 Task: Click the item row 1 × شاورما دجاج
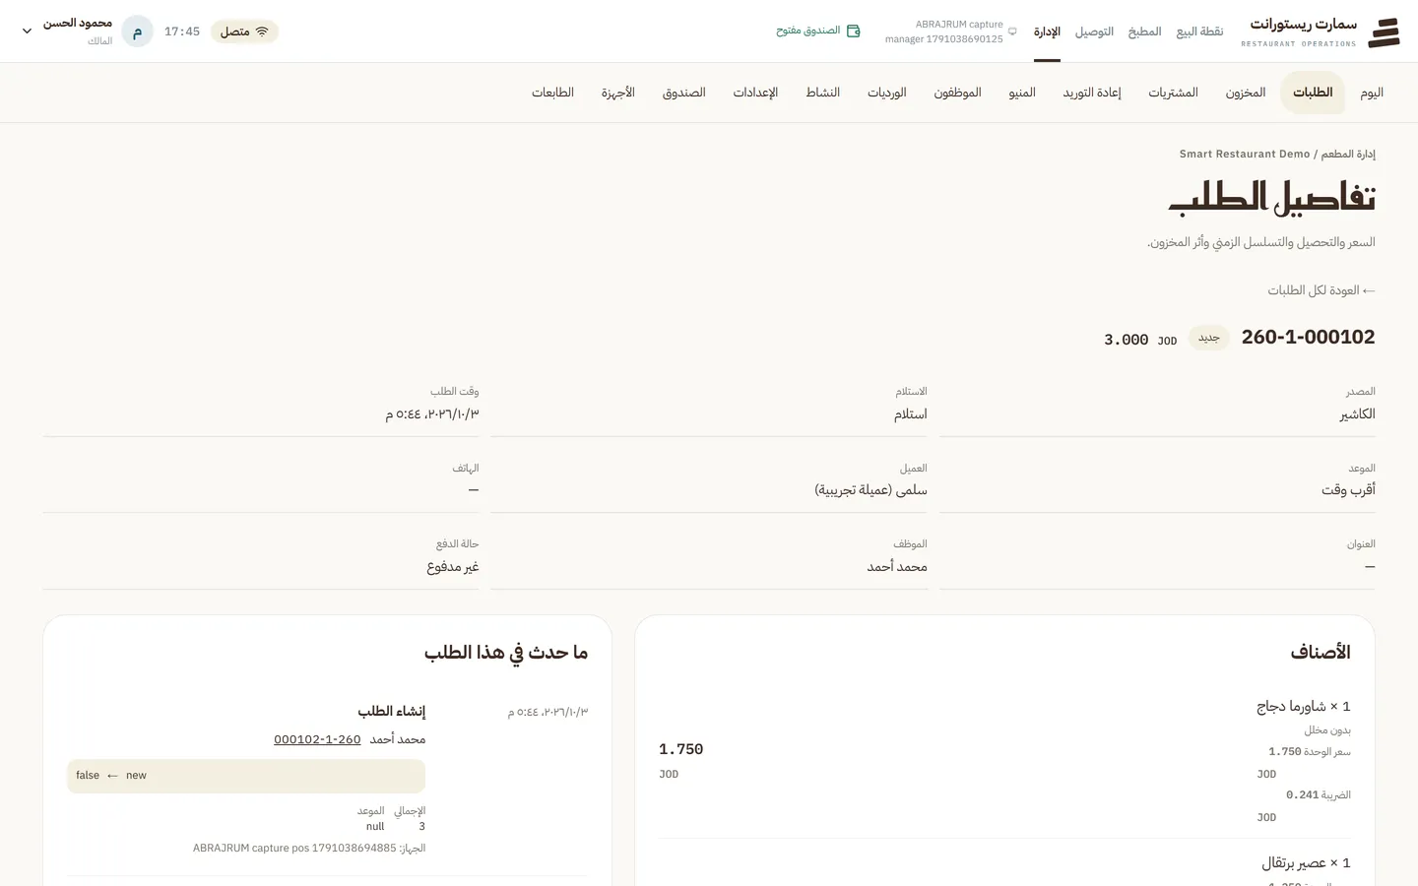[1304, 707]
